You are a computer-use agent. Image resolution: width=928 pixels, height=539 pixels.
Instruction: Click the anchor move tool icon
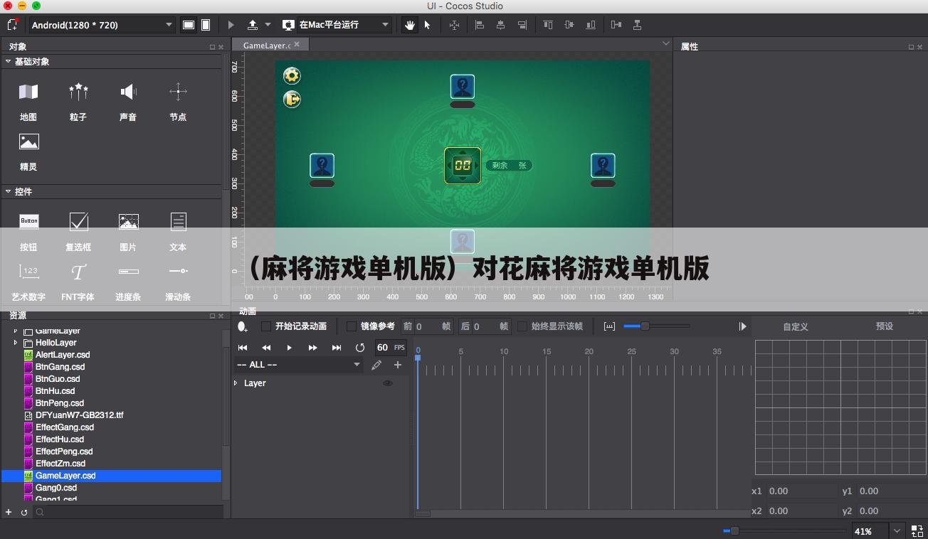click(454, 25)
